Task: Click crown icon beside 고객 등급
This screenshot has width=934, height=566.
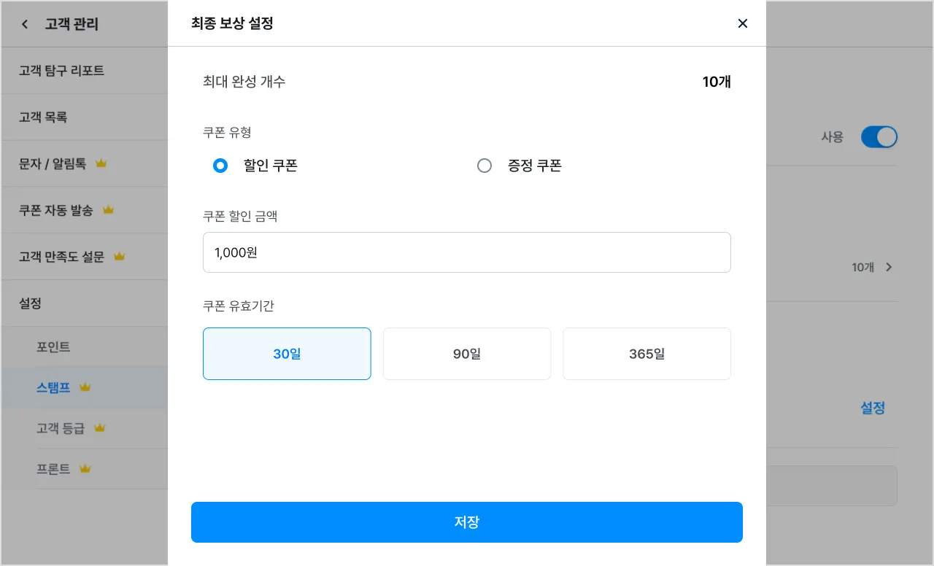Action: click(x=100, y=428)
